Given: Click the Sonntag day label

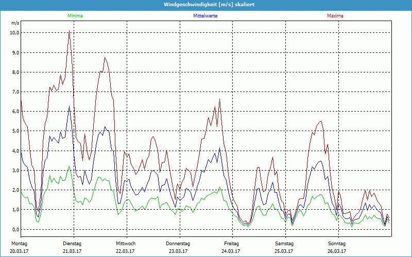Looking at the screenshot, I should [337, 244].
